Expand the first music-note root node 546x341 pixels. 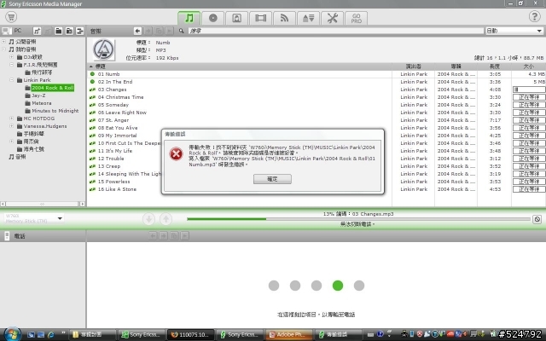click(x=3, y=42)
